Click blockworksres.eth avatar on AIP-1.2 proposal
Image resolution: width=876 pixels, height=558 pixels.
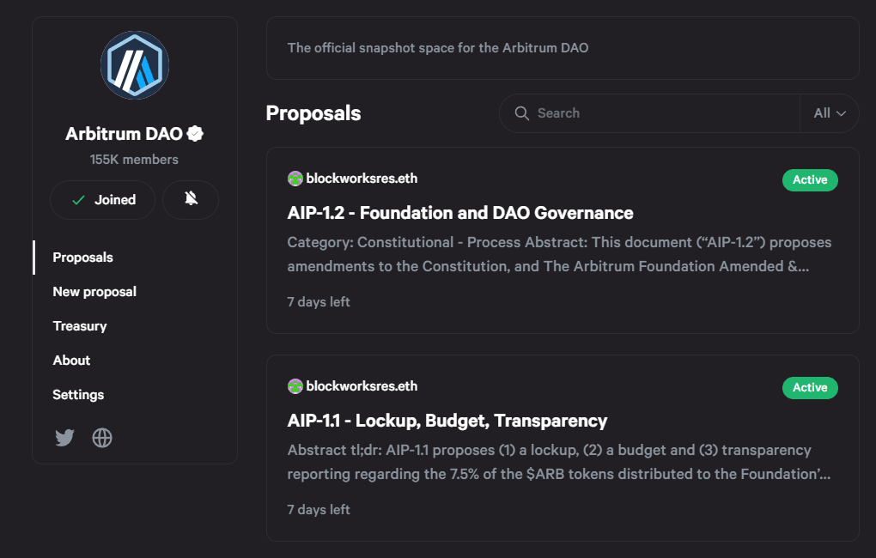[x=295, y=179]
